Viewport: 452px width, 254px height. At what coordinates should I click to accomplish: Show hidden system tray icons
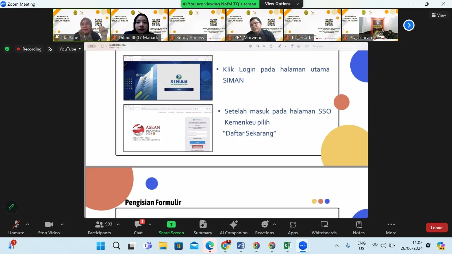click(x=337, y=246)
